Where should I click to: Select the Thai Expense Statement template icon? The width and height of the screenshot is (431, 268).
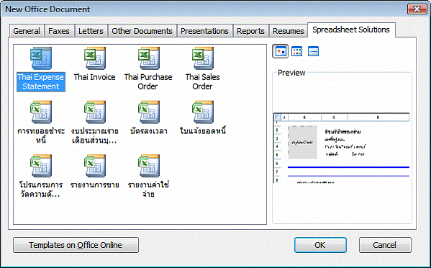click(41, 58)
